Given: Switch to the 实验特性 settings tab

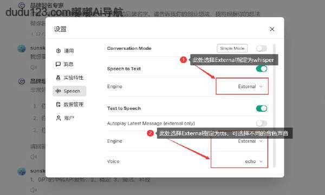Looking at the screenshot, I should pyautogui.click(x=69, y=77).
